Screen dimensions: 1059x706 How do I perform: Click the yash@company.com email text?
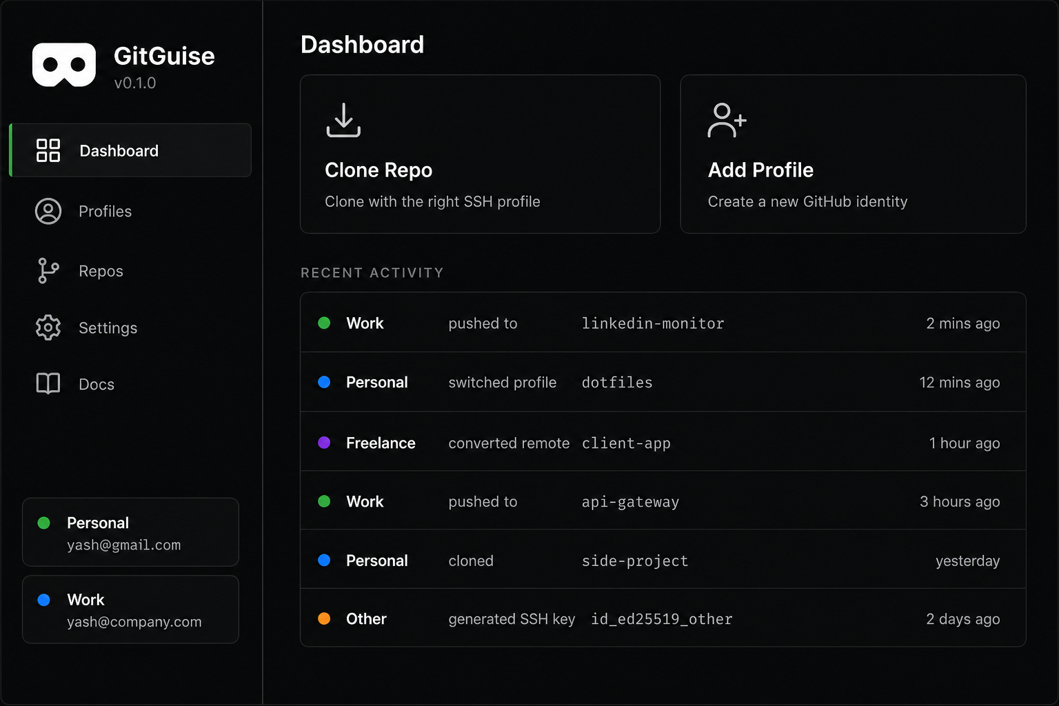tap(134, 622)
